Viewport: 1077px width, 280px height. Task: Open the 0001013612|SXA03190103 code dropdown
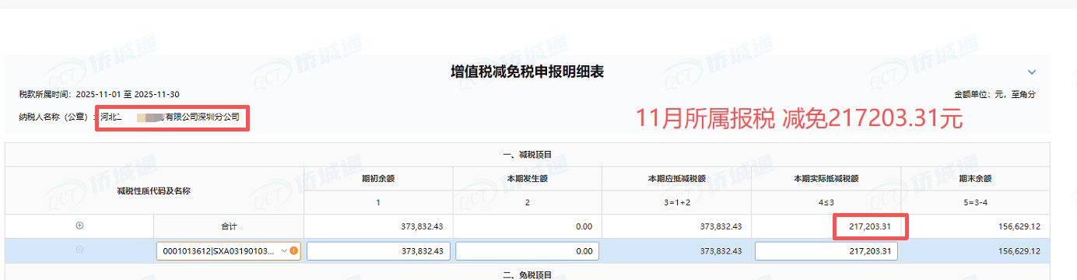pos(228,251)
